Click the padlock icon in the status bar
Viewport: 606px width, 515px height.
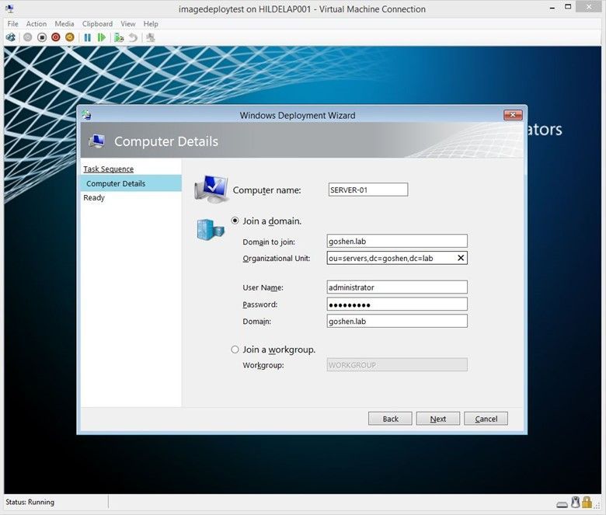click(x=587, y=503)
